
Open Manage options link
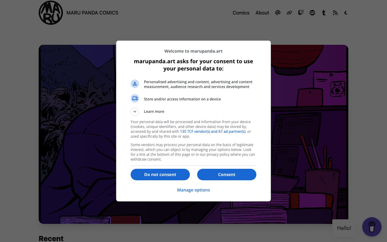pos(193,190)
